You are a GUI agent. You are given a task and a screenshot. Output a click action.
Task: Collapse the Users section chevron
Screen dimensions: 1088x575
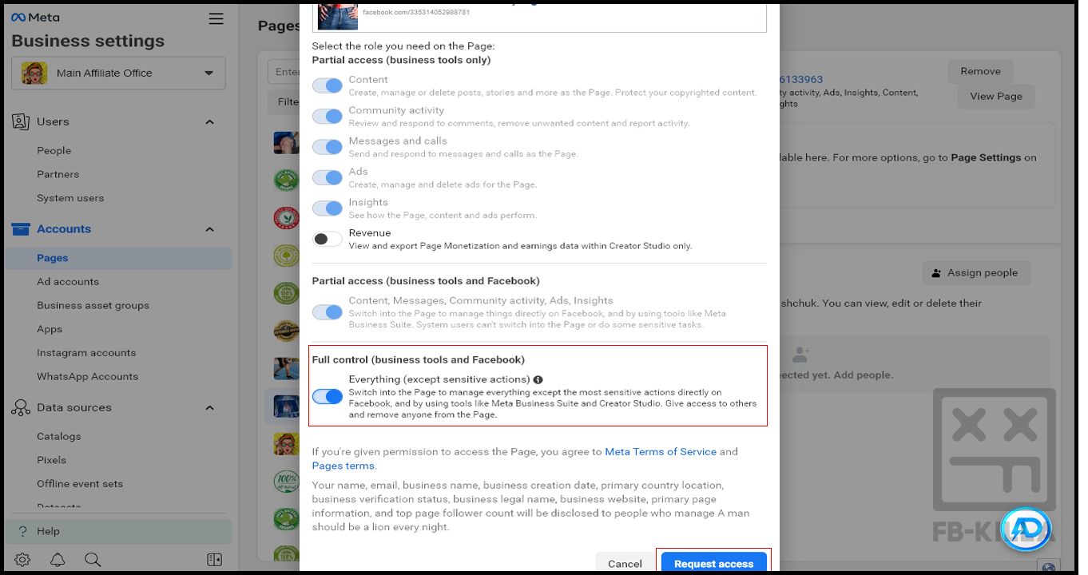pyautogui.click(x=209, y=122)
